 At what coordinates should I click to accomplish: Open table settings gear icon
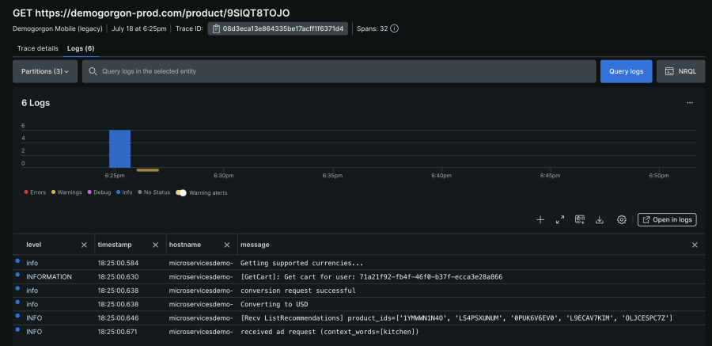[621, 219]
